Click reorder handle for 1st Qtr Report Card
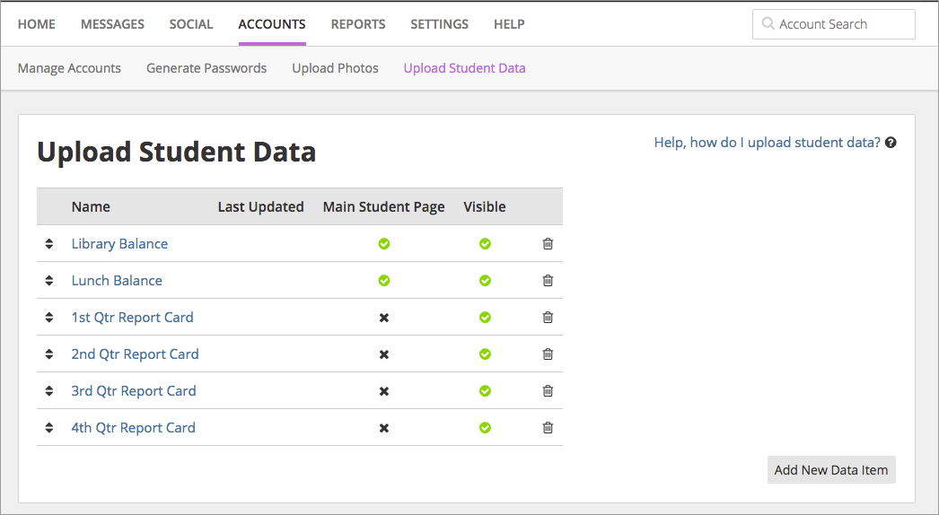 pos(49,318)
